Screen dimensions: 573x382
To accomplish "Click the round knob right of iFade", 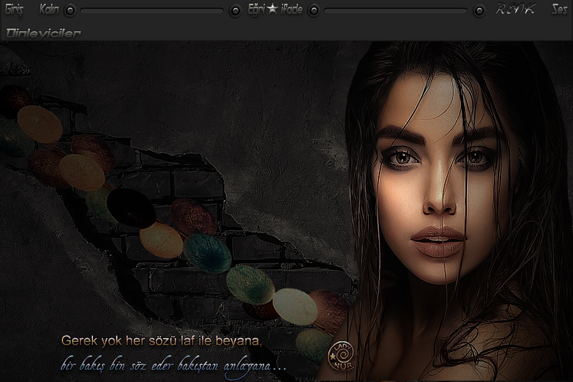I will coord(314,10).
